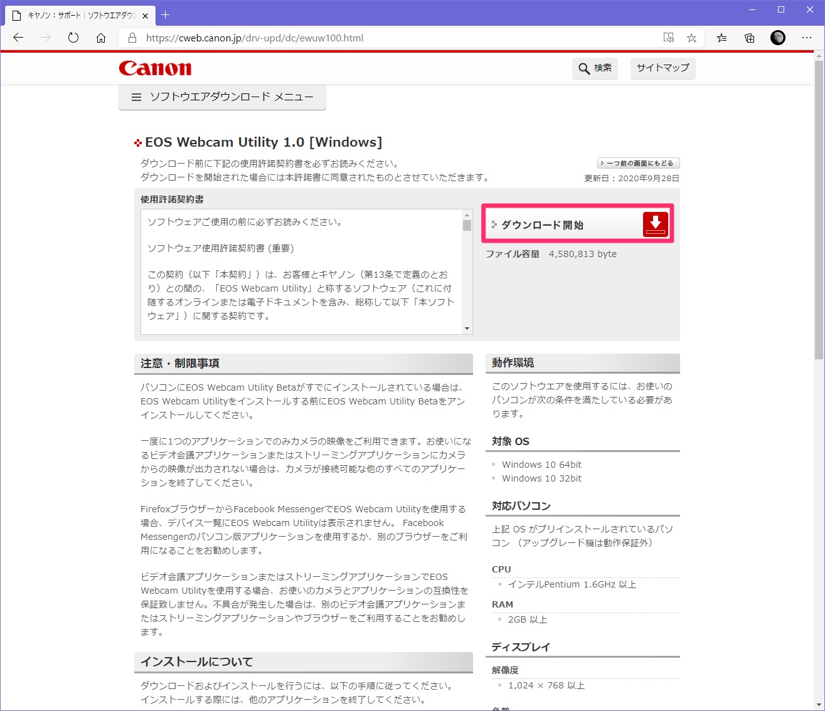Click the page scrollbar up arrow
825x711 pixels.
point(819,56)
